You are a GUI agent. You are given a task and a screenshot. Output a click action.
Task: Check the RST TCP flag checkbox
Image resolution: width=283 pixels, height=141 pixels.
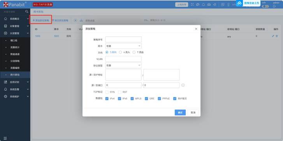120,92
